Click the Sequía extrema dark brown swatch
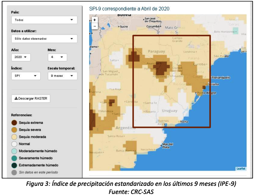255x196 pixels. (14, 123)
